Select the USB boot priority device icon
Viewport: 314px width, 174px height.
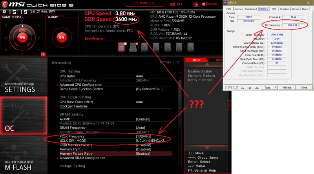point(133,47)
